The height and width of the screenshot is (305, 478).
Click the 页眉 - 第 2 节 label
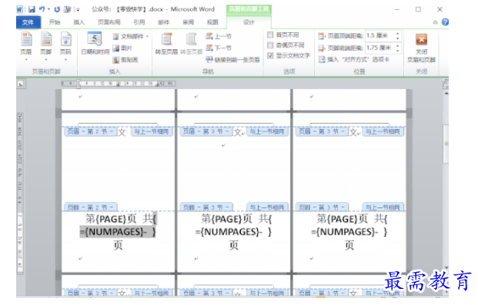pos(90,131)
